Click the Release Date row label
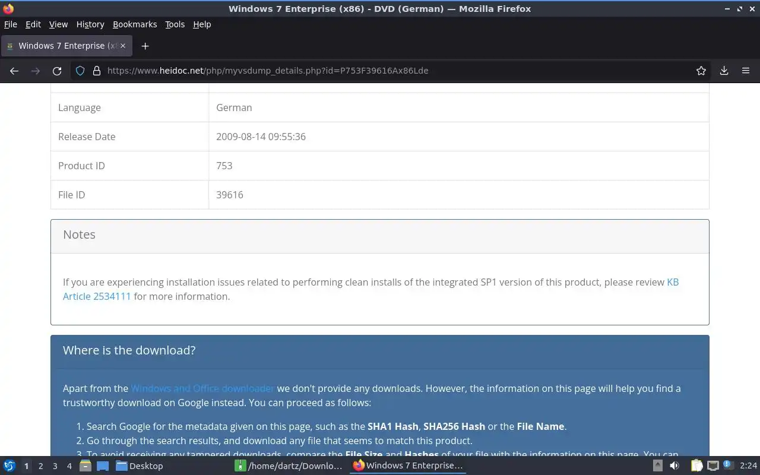This screenshot has height=475, width=760. [87, 137]
